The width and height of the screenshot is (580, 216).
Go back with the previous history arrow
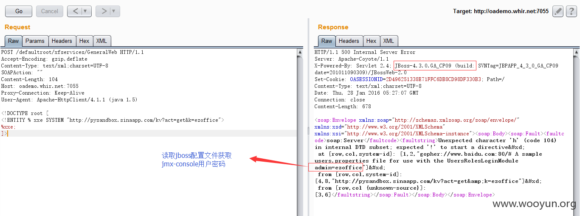click(76, 11)
